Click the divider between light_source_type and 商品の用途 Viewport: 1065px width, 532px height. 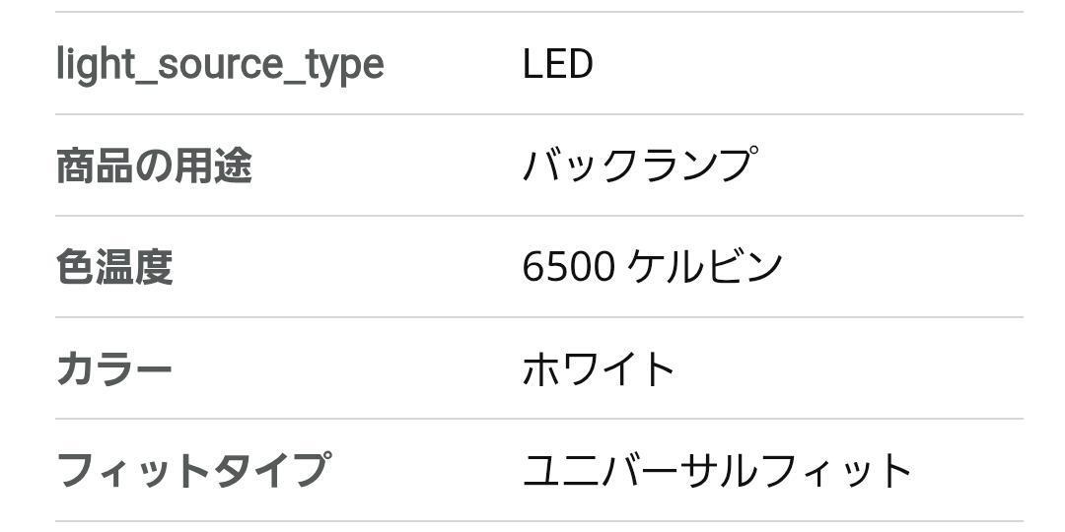[538, 114]
